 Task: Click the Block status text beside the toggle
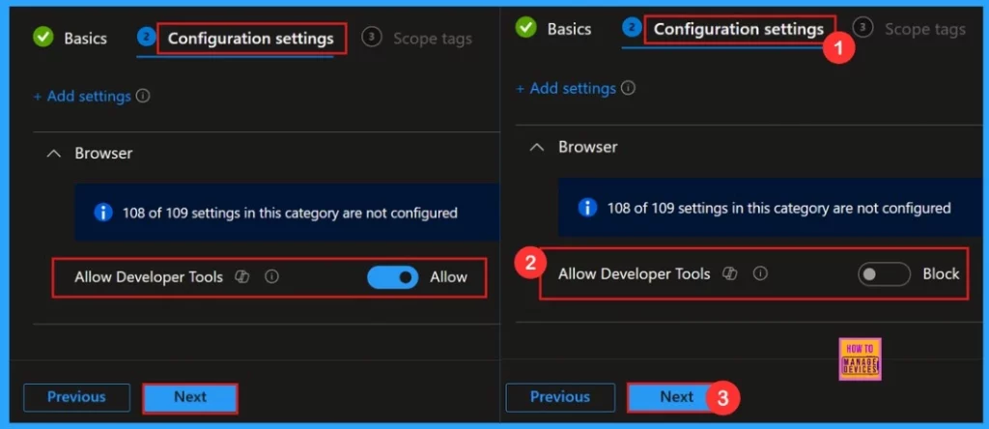coord(941,273)
